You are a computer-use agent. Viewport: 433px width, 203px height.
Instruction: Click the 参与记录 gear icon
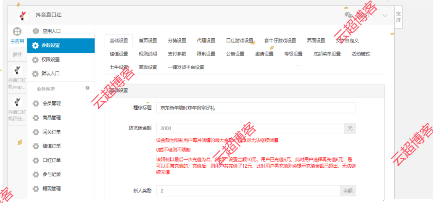(x=36, y=174)
